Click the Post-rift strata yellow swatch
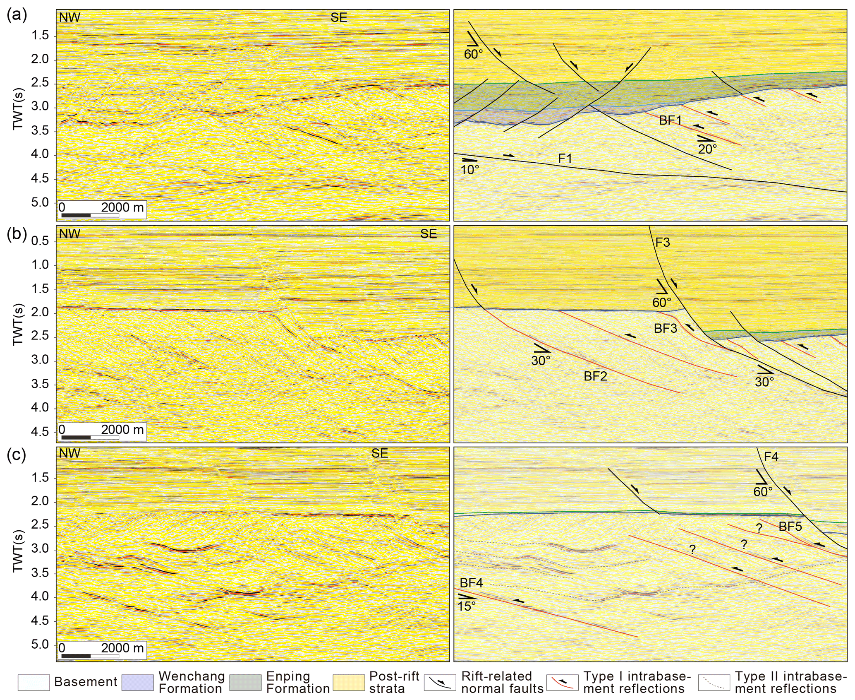This screenshot has width=855, height=700. [x=349, y=682]
